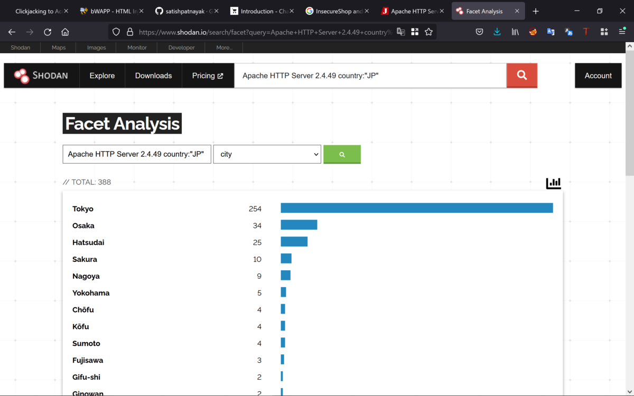
Task: Select the Nagoya city row label
Action: click(x=86, y=276)
